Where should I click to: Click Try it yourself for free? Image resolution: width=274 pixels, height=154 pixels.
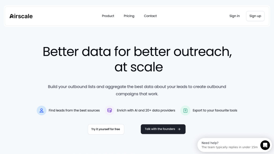(106, 129)
